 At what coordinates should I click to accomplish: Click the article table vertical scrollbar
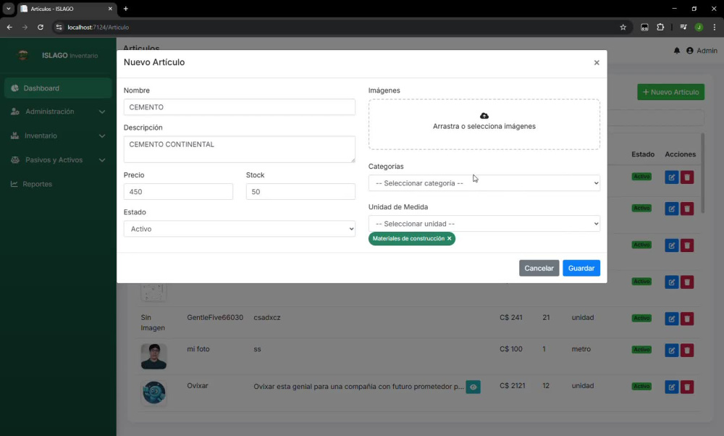click(x=703, y=173)
